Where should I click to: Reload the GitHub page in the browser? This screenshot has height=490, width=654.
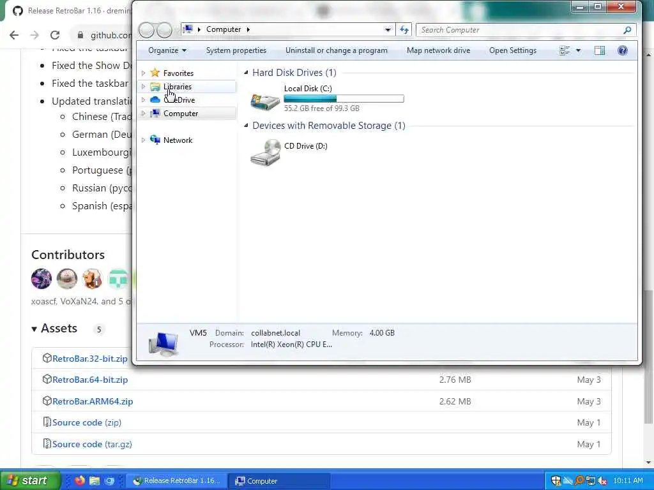pos(55,35)
